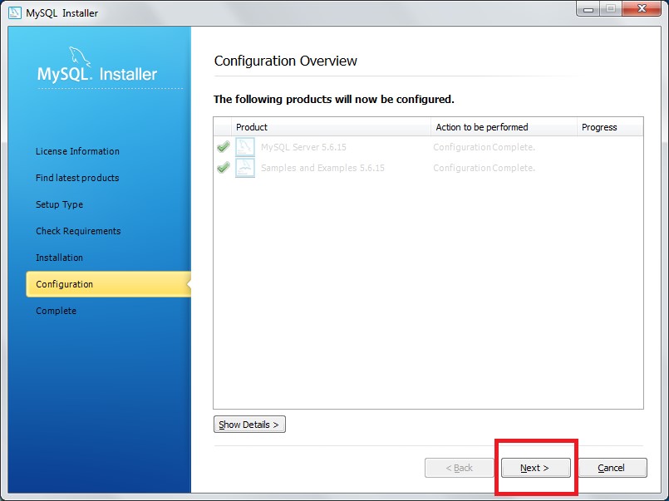Click the Samples and Examples product icon
669x501 pixels.
click(x=245, y=168)
